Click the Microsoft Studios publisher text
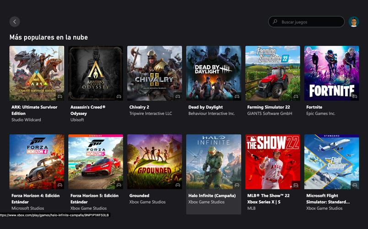Image resolution: width=368 pixels, height=229 pixels. pyautogui.click(x=28, y=208)
